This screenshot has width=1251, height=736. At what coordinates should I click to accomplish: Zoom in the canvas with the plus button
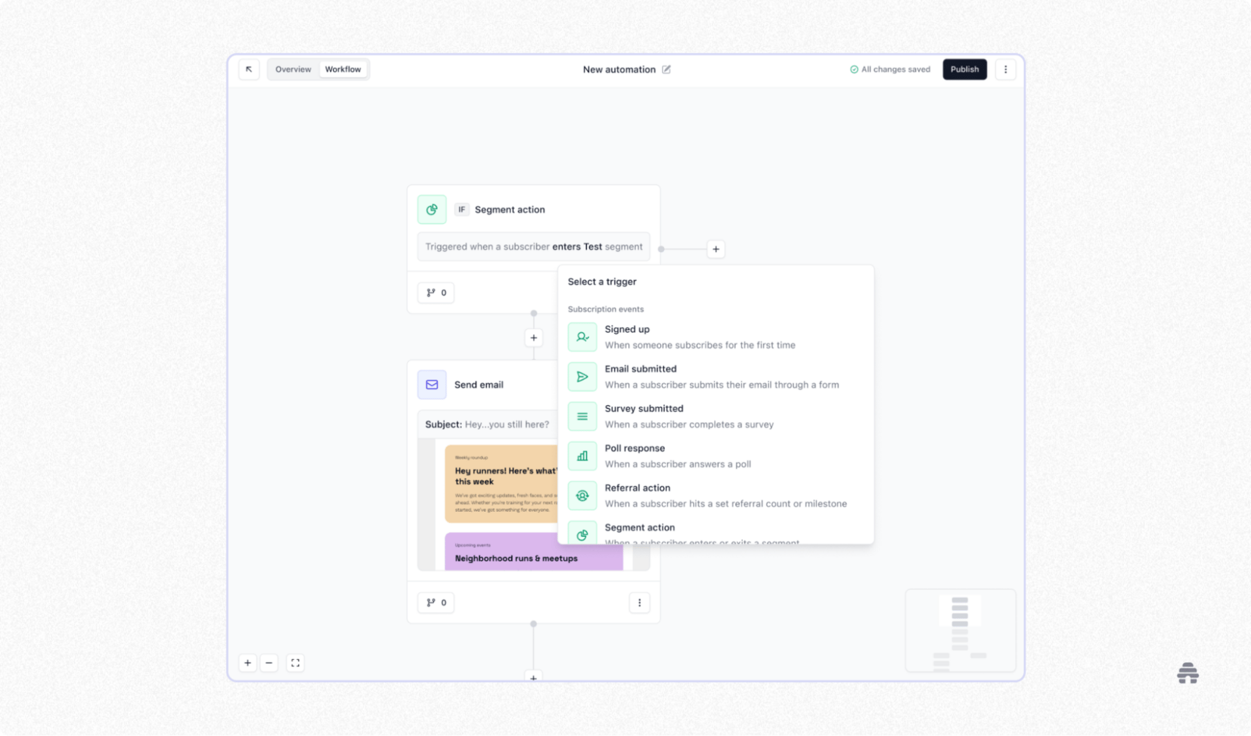(x=248, y=662)
